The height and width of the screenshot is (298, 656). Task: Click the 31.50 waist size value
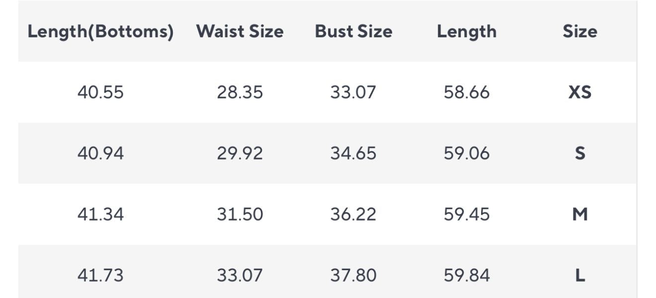240,214
